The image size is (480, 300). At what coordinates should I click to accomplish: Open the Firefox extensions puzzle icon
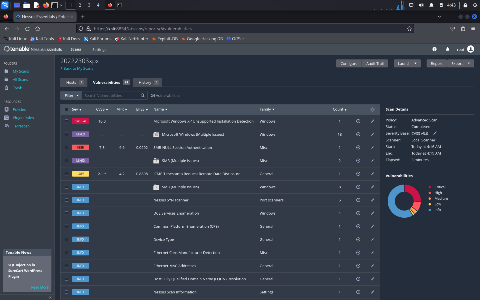point(463,29)
